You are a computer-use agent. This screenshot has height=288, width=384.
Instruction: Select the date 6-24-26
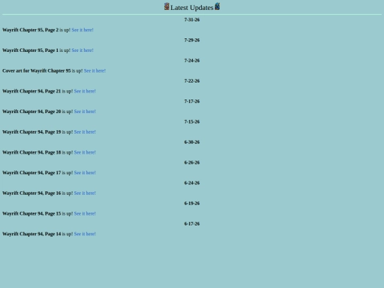point(192,183)
